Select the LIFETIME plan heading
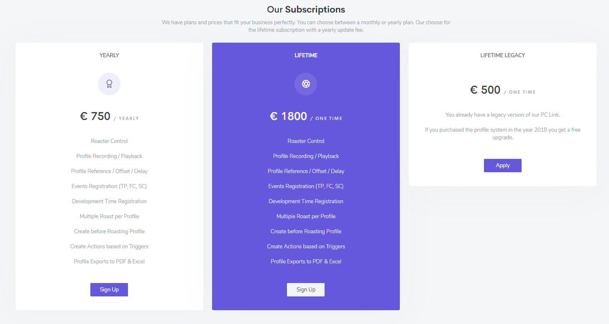This screenshot has height=324, width=609. click(306, 55)
